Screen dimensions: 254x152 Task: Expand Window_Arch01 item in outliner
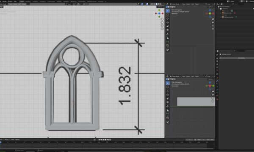tap(221, 17)
